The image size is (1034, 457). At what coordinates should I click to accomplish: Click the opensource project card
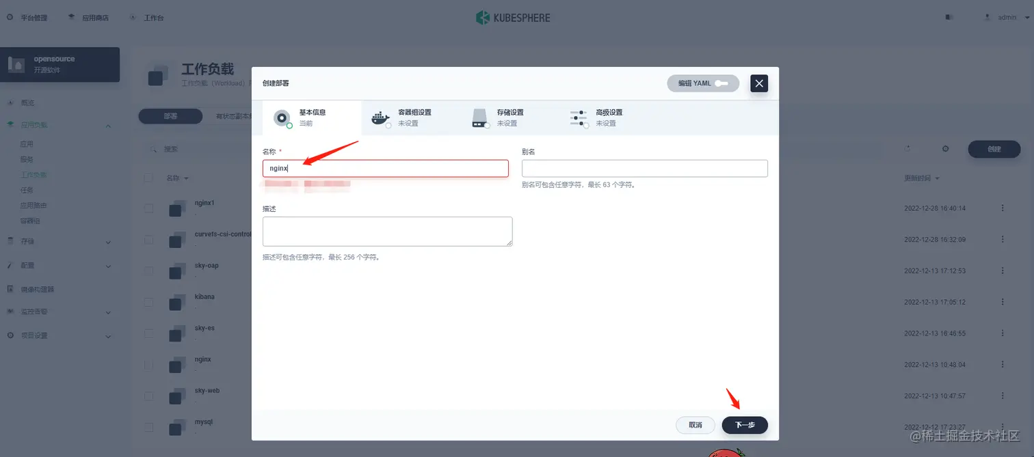click(60, 64)
